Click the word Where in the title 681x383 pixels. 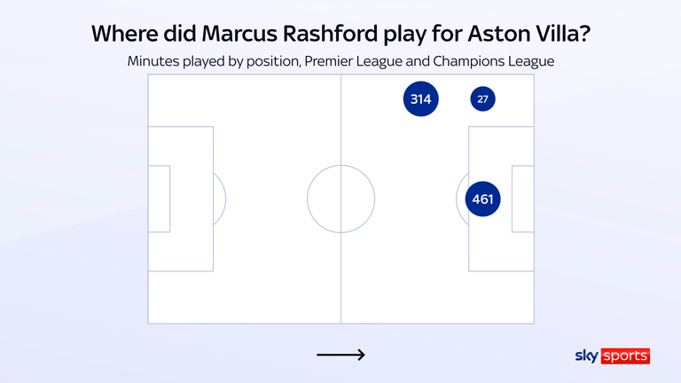pos(125,34)
